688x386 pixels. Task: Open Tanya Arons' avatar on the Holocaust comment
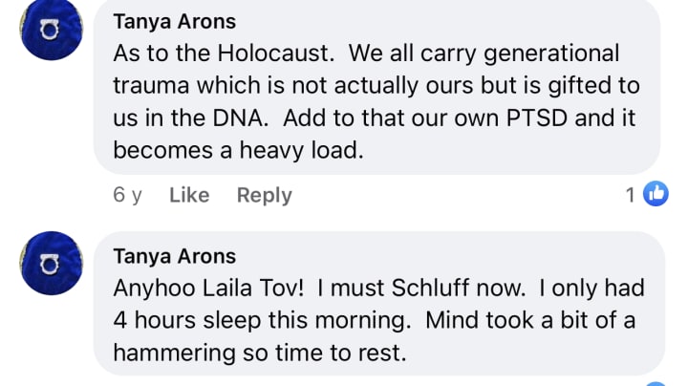(x=52, y=29)
